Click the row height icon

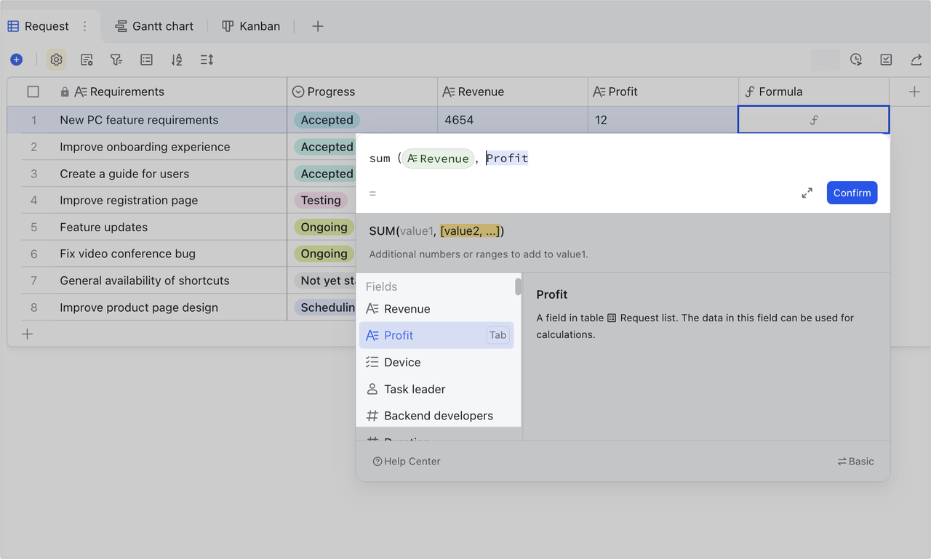207,60
